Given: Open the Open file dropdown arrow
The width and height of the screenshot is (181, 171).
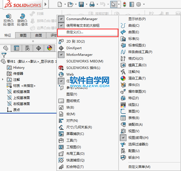Looking at the screenshot, I should coord(76,4).
